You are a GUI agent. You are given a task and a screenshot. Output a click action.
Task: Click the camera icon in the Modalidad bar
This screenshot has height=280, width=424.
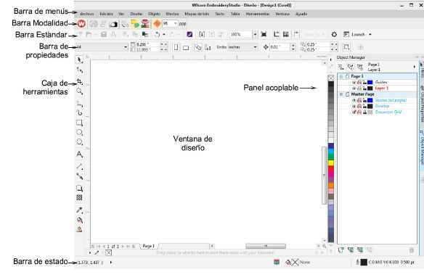[113, 24]
